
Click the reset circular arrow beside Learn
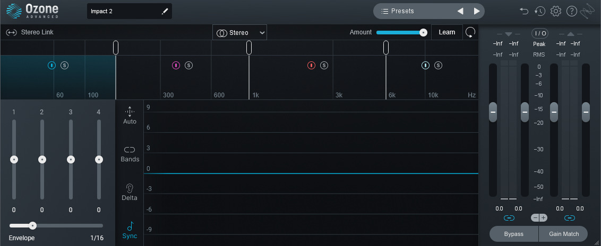point(470,32)
